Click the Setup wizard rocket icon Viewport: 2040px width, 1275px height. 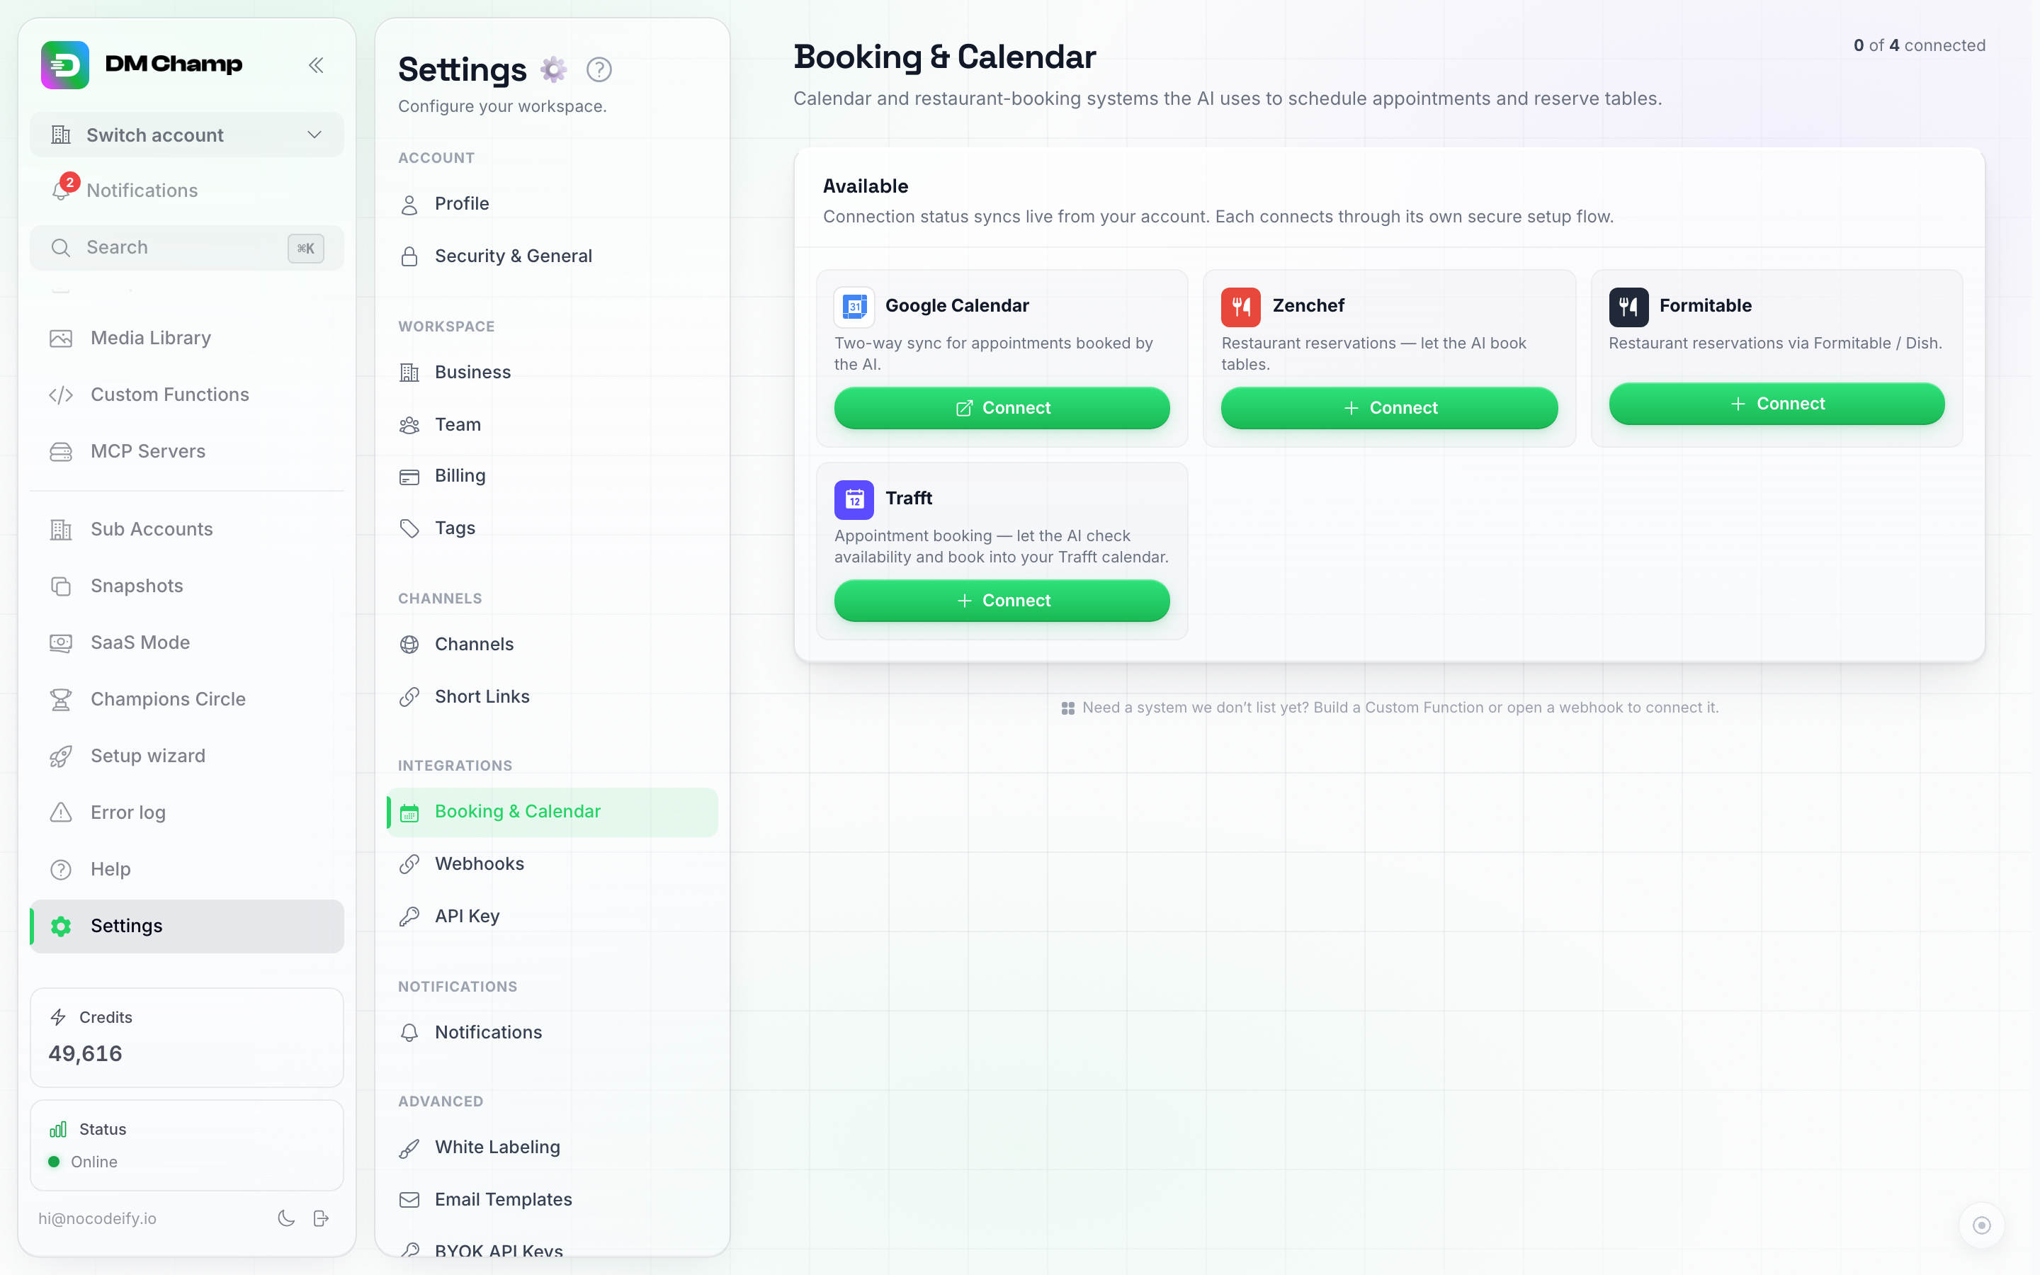tap(61, 756)
